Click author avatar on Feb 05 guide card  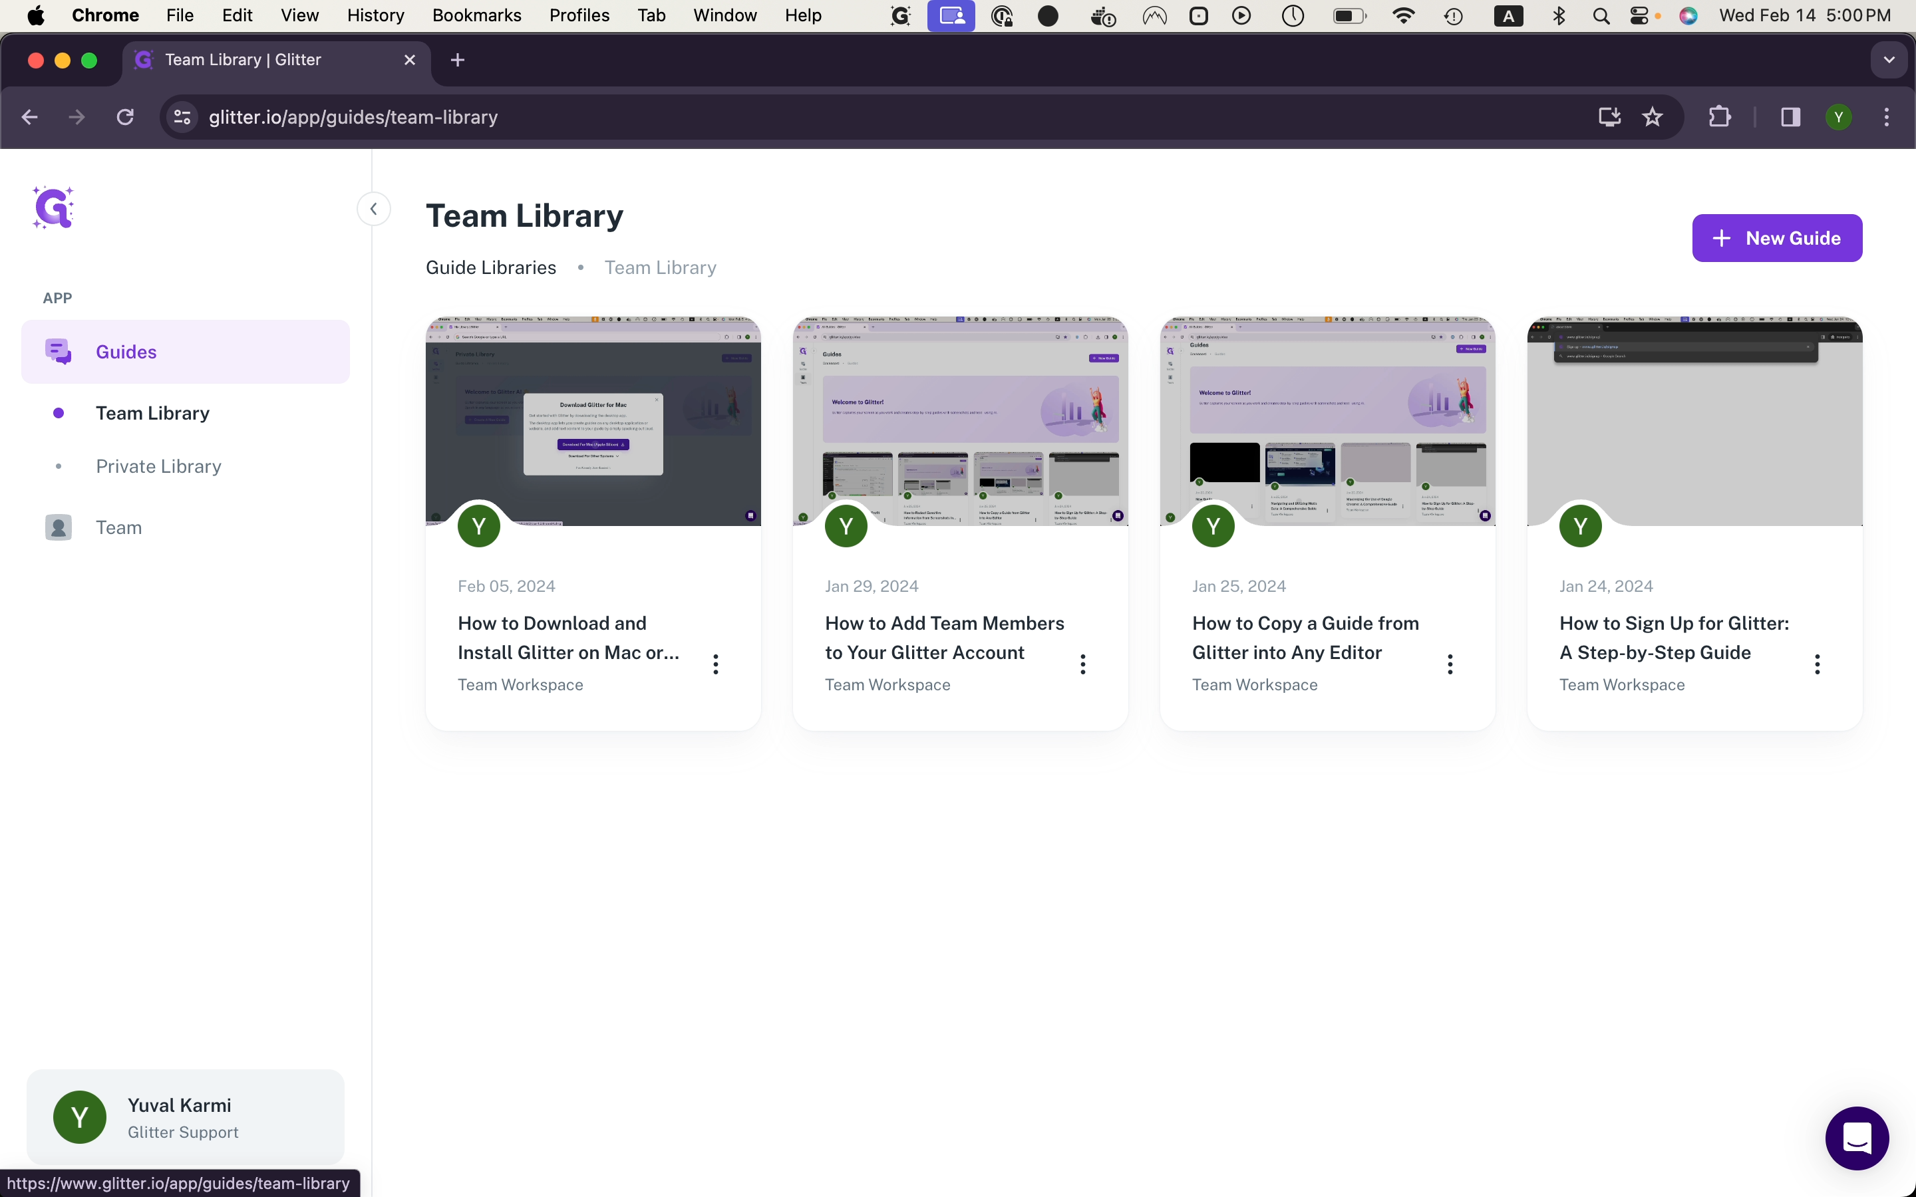click(x=479, y=525)
